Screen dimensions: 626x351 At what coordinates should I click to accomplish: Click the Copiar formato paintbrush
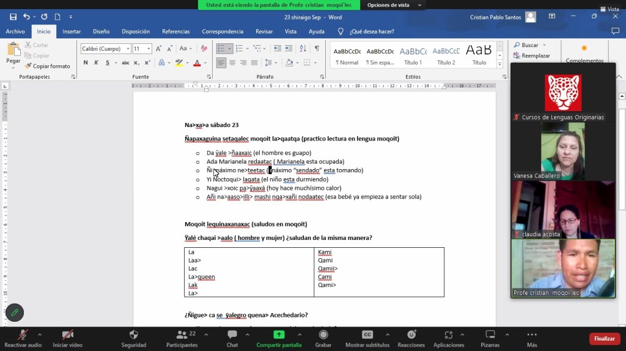tap(47, 66)
